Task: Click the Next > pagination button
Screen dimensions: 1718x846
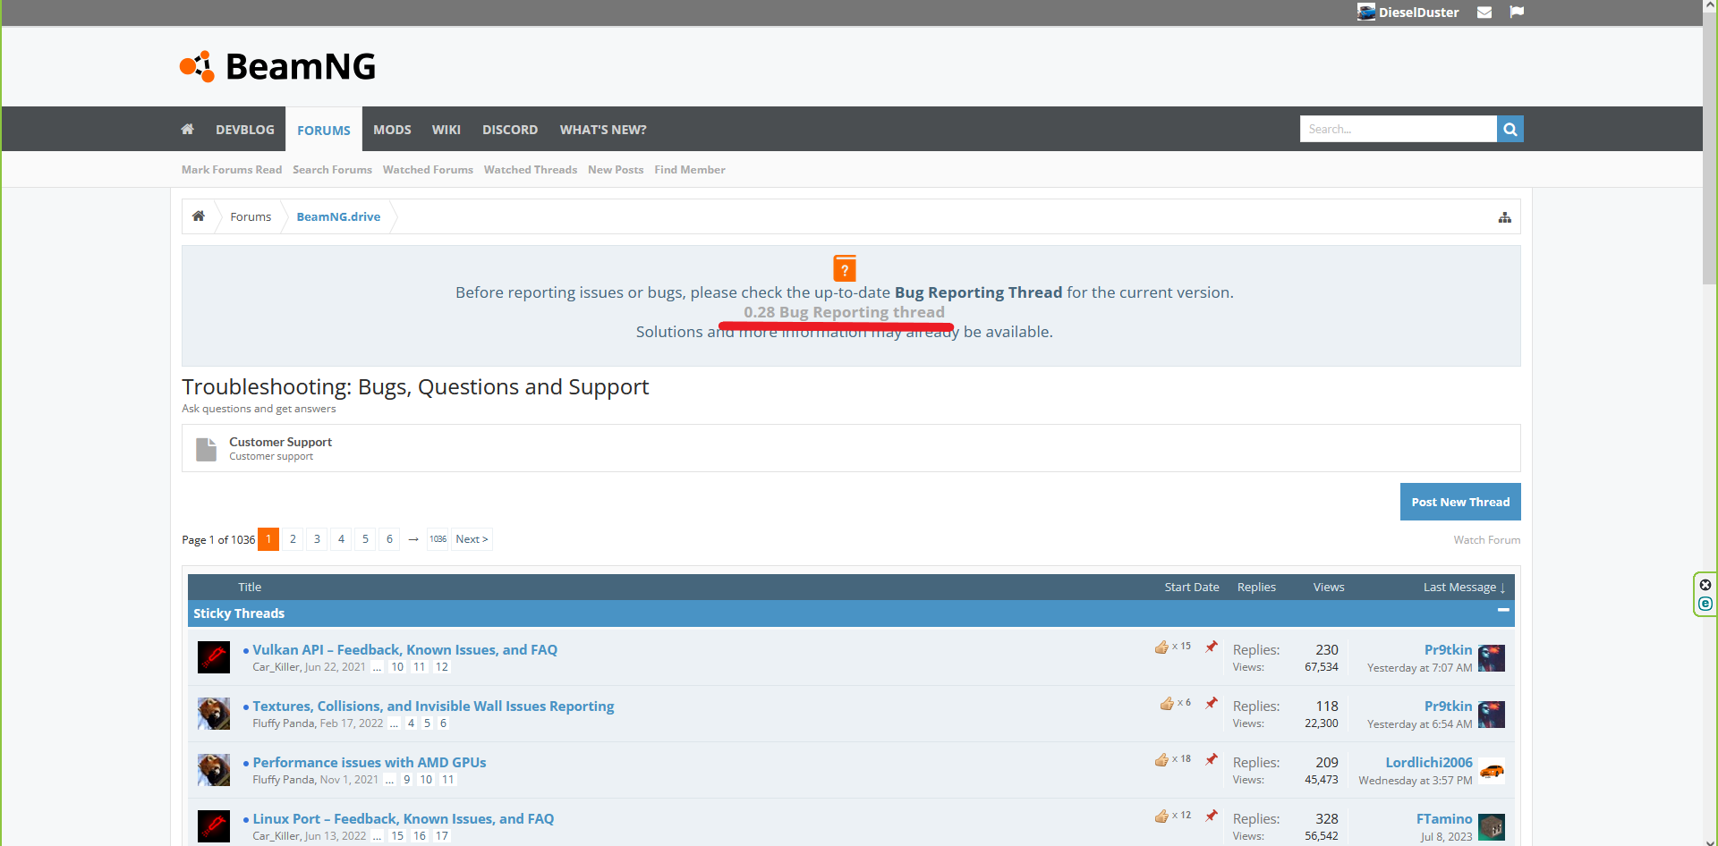Action: [x=472, y=539]
